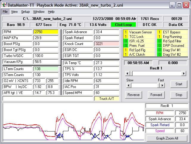191x144 pixels.
Task: Click the Start playback button
Action: click(x=179, y=84)
